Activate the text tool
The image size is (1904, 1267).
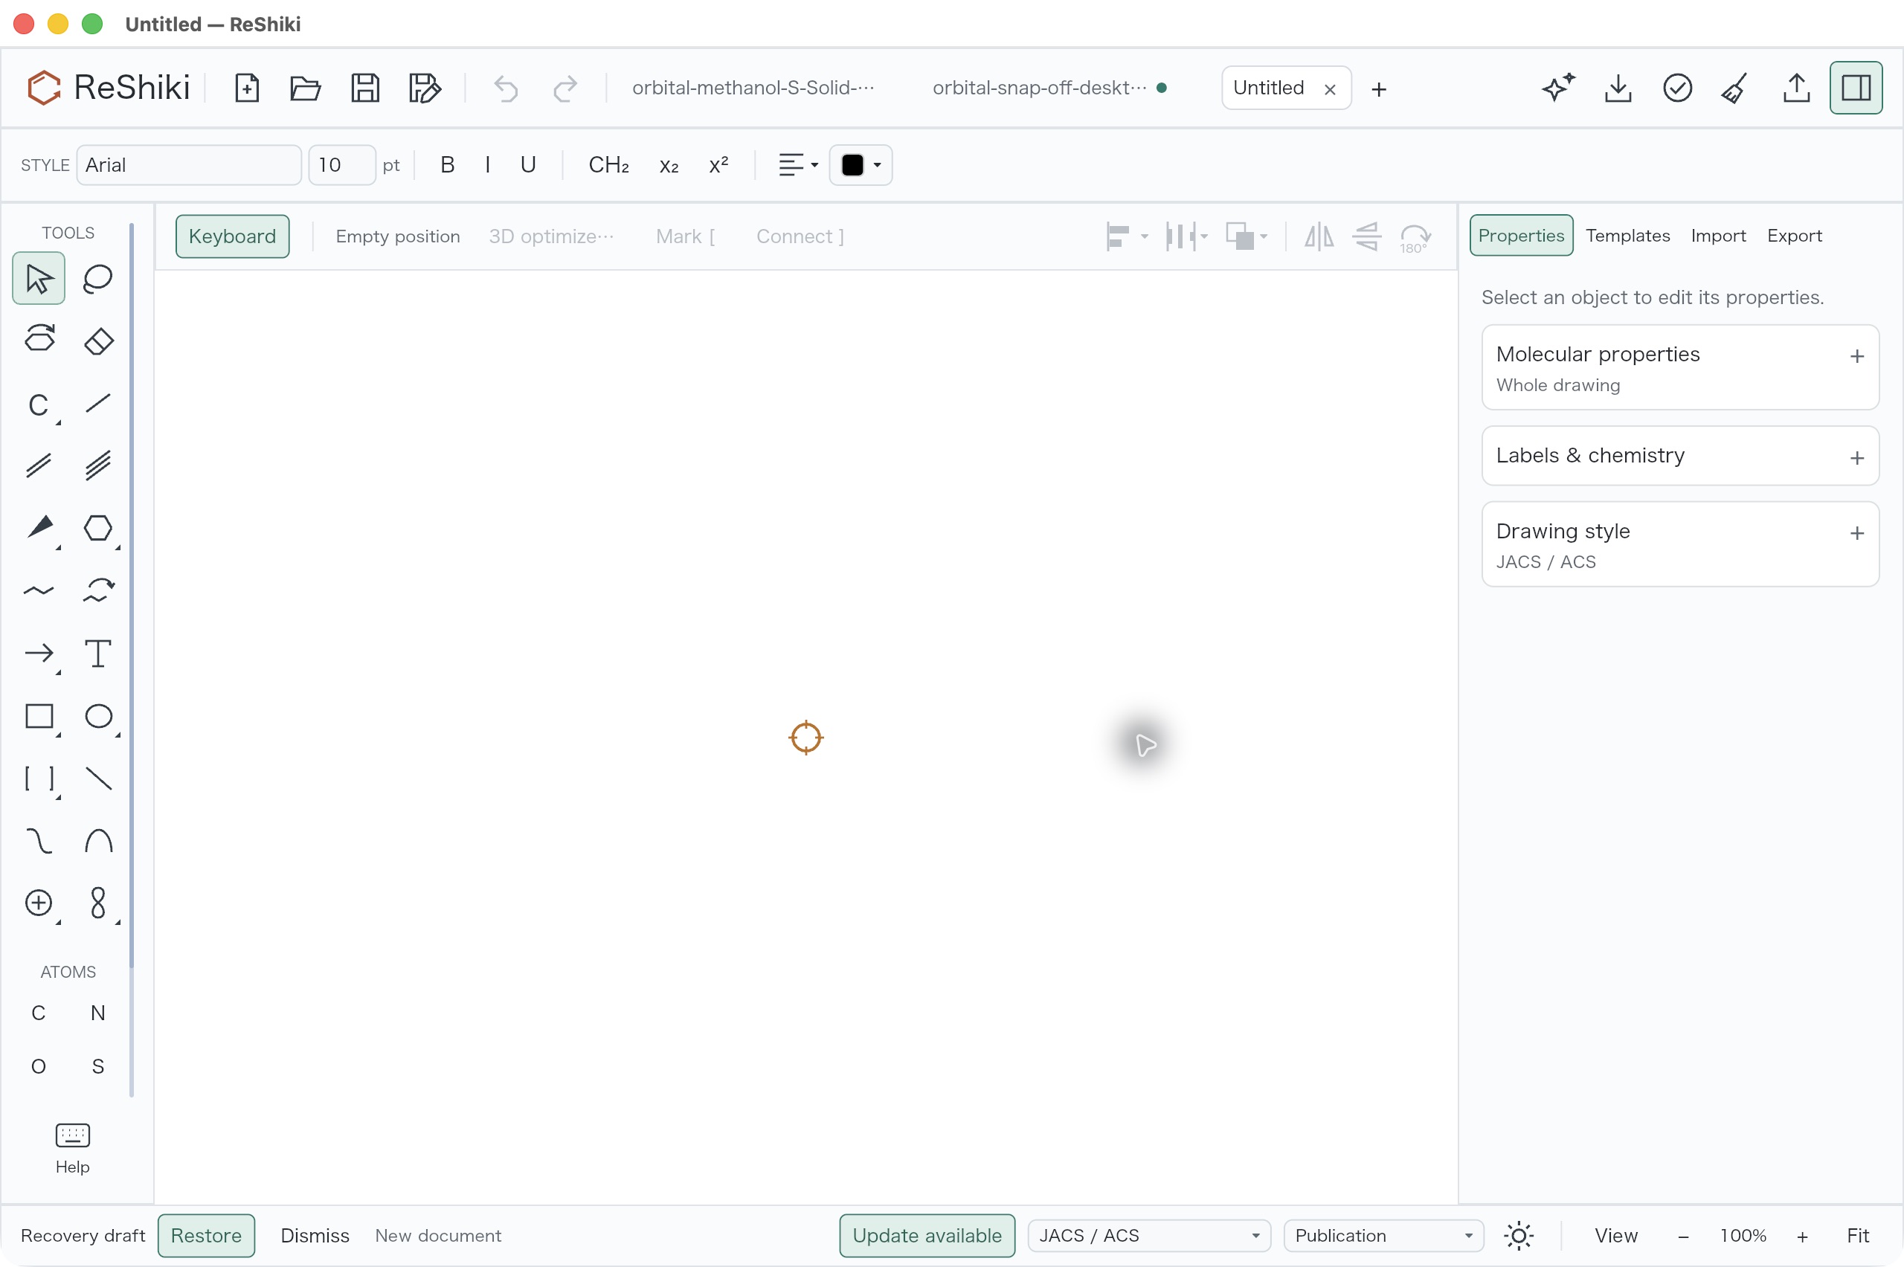point(97,653)
